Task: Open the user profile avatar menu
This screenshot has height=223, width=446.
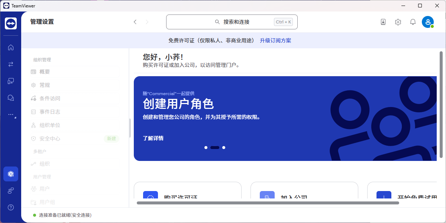Action: click(428, 22)
